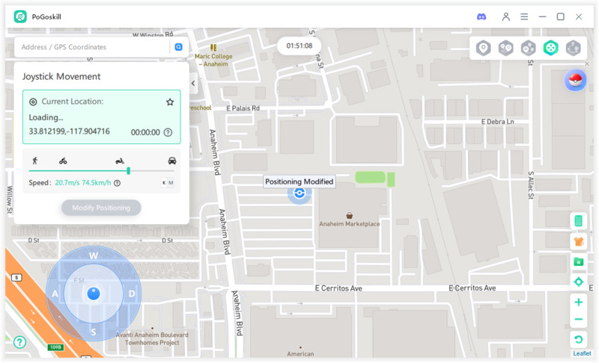Collapse the Joystick Movement panel

click(193, 84)
